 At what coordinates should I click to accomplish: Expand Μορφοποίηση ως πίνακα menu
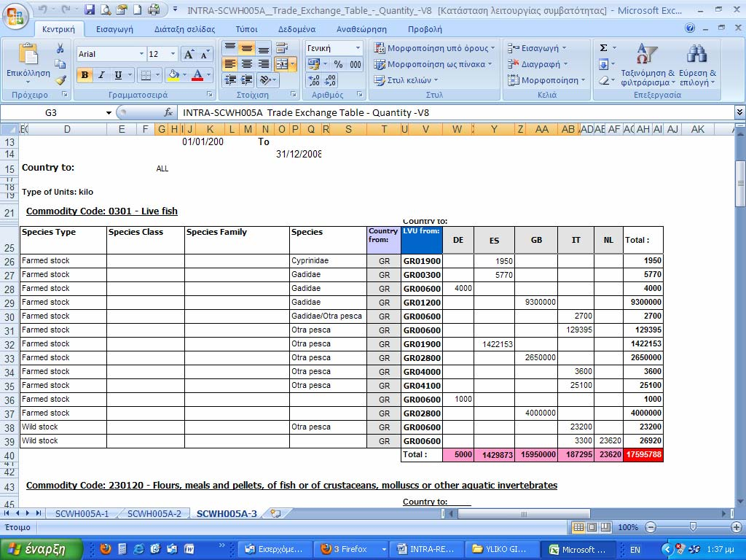433,64
